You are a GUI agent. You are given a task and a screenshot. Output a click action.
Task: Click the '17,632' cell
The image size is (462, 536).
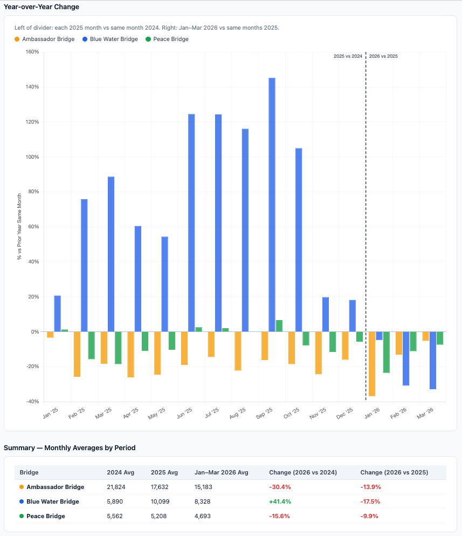[160, 487]
